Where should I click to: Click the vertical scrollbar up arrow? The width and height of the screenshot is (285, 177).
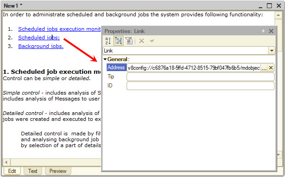click(x=278, y=15)
